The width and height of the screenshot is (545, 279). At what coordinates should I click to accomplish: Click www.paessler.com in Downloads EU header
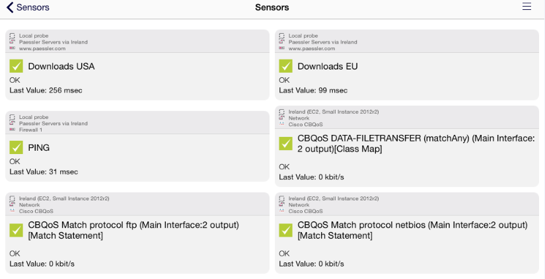[312, 48]
